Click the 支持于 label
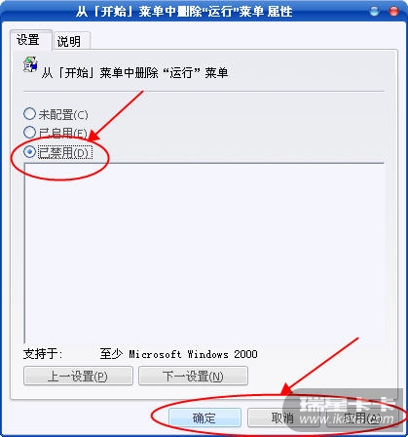Viewport: 408px width, 437px height. click(43, 354)
